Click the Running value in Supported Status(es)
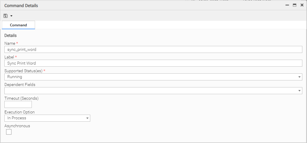This screenshot has width=307, height=143. point(15,77)
